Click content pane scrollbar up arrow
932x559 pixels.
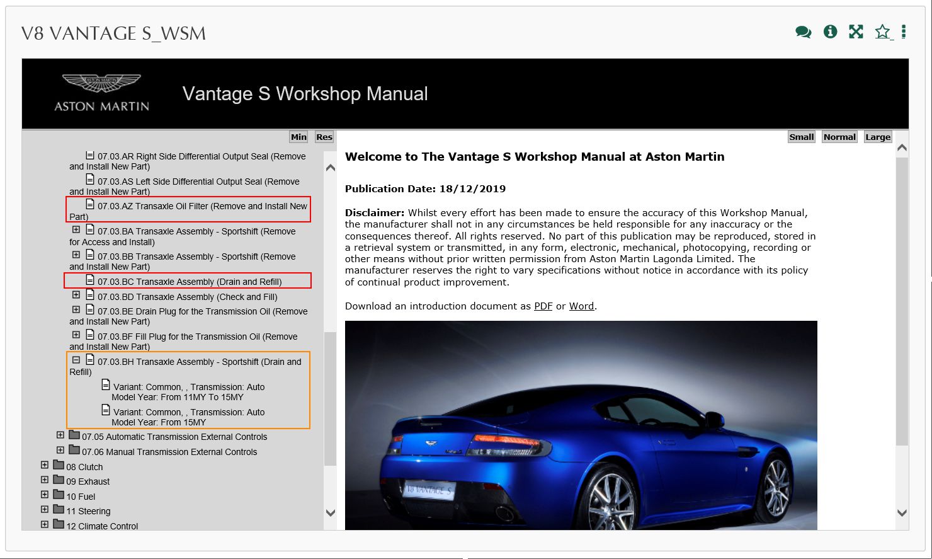point(902,147)
